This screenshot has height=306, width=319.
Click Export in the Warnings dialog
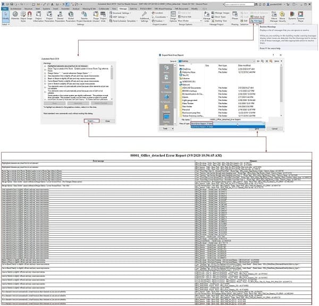(91, 121)
